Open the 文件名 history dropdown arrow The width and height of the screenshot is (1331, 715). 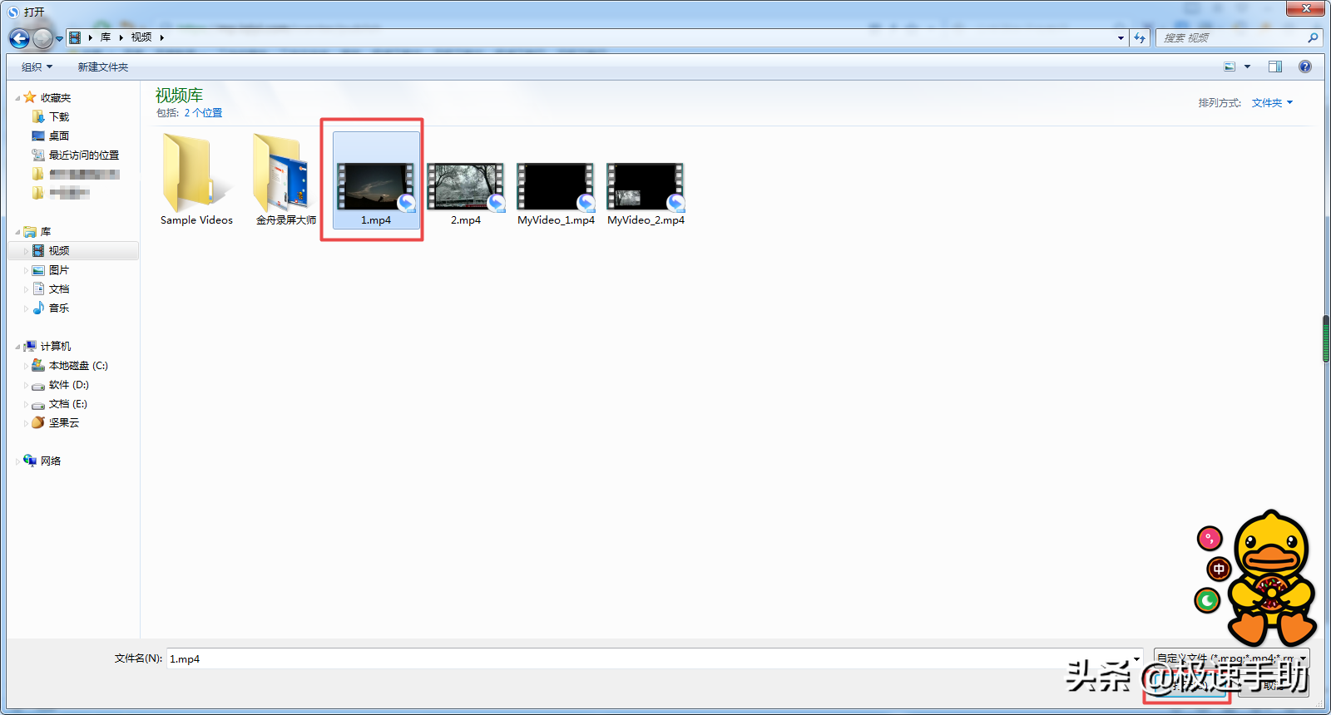click(x=1136, y=659)
